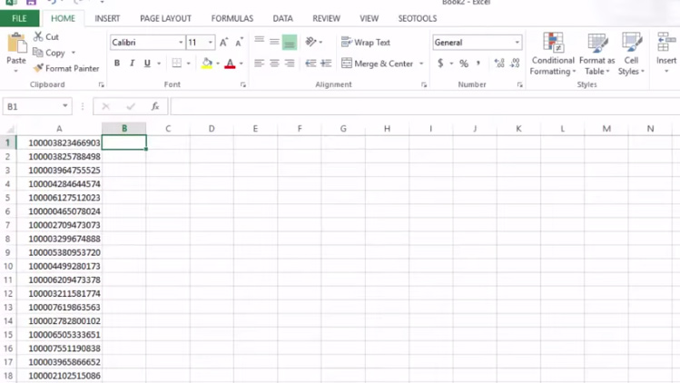This screenshot has width=680, height=383.
Task: Click the Copy icon
Action: [x=38, y=53]
